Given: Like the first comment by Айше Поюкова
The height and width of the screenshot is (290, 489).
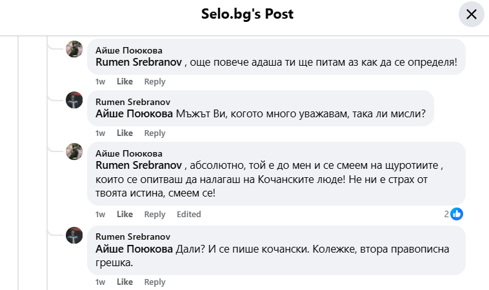Looking at the screenshot, I should coord(125,82).
